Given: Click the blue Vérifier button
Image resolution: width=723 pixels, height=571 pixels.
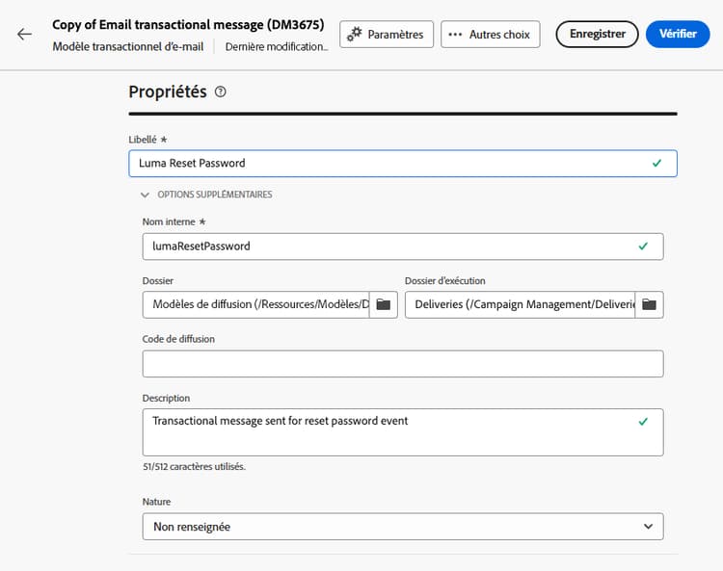Looking at the screenshot, I should pyautogui.click(x=678, y=35).
